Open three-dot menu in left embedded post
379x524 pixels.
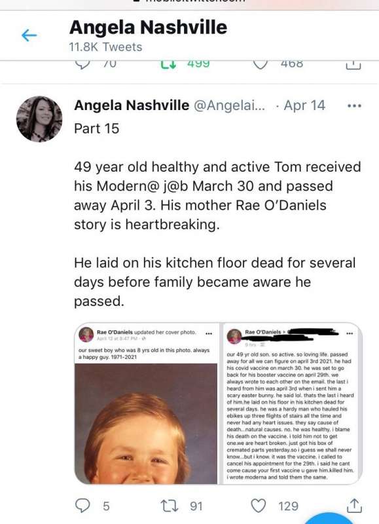(209, 333)
